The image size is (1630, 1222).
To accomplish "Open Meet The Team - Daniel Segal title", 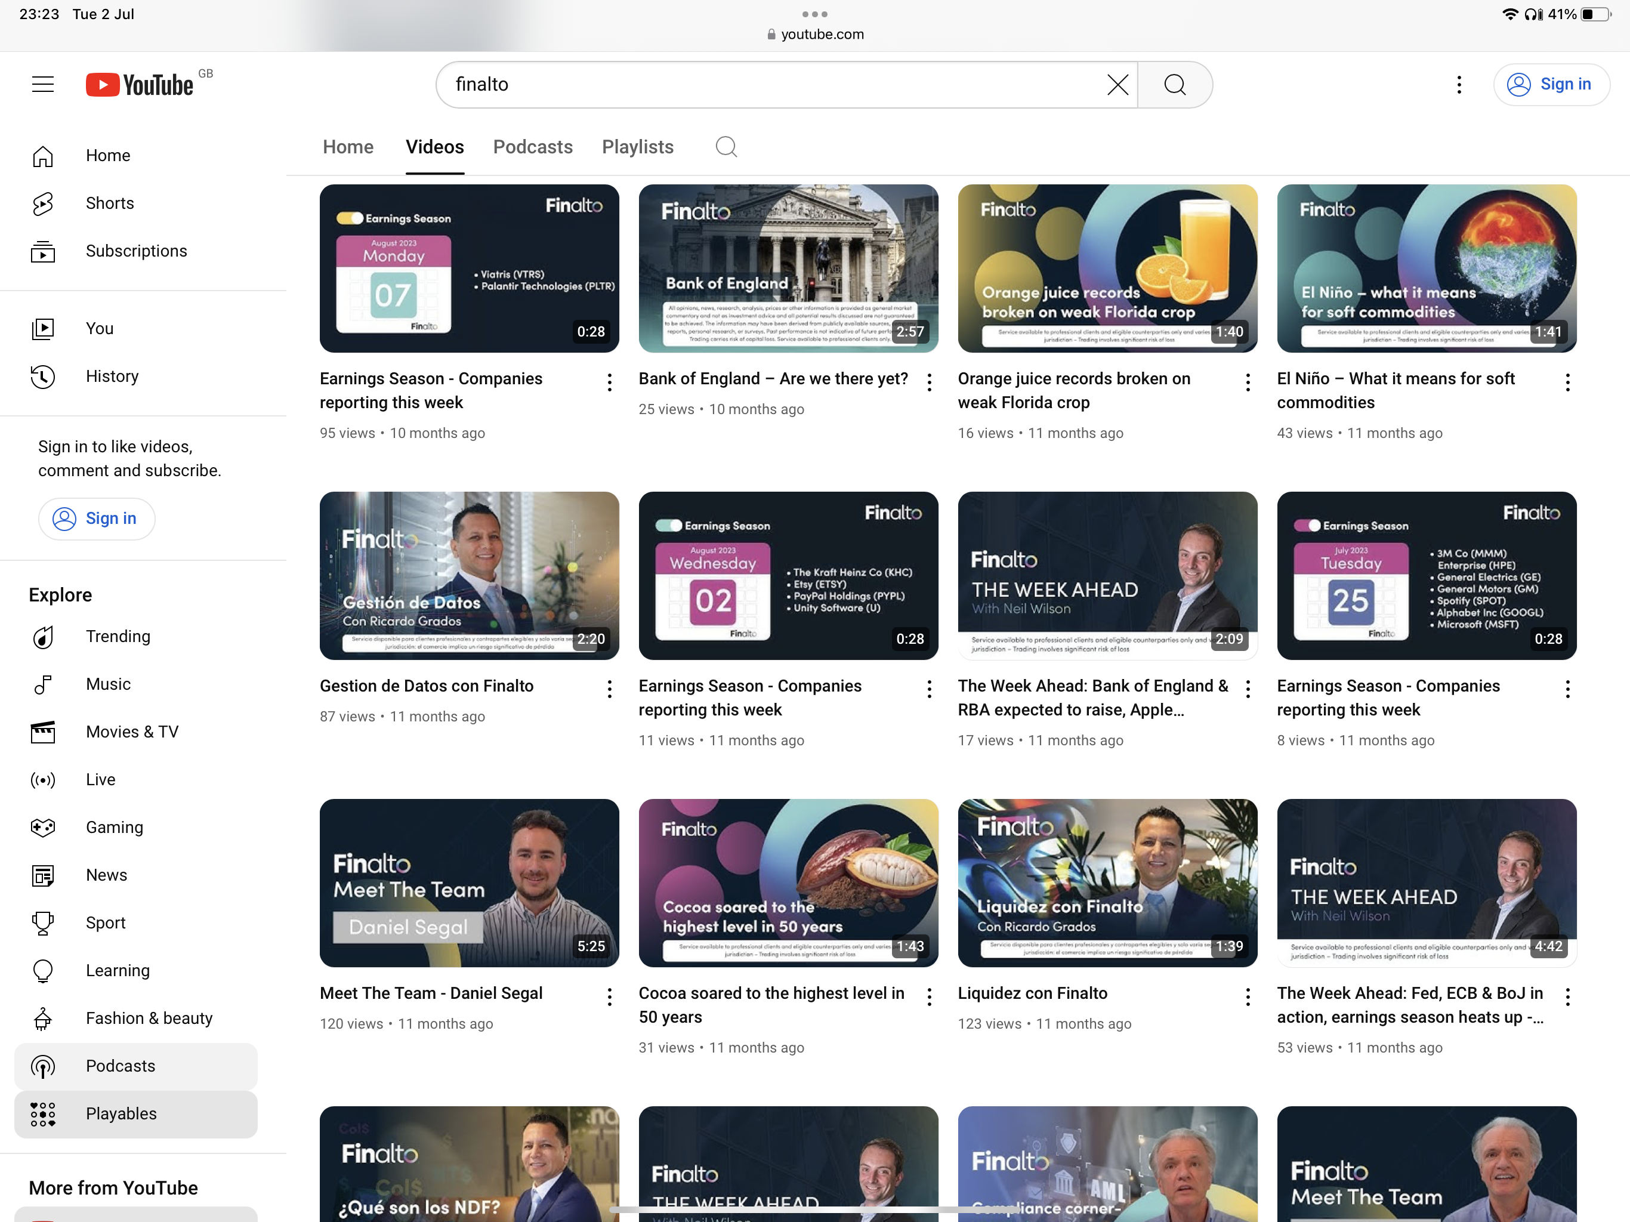I will coord(431,993).
